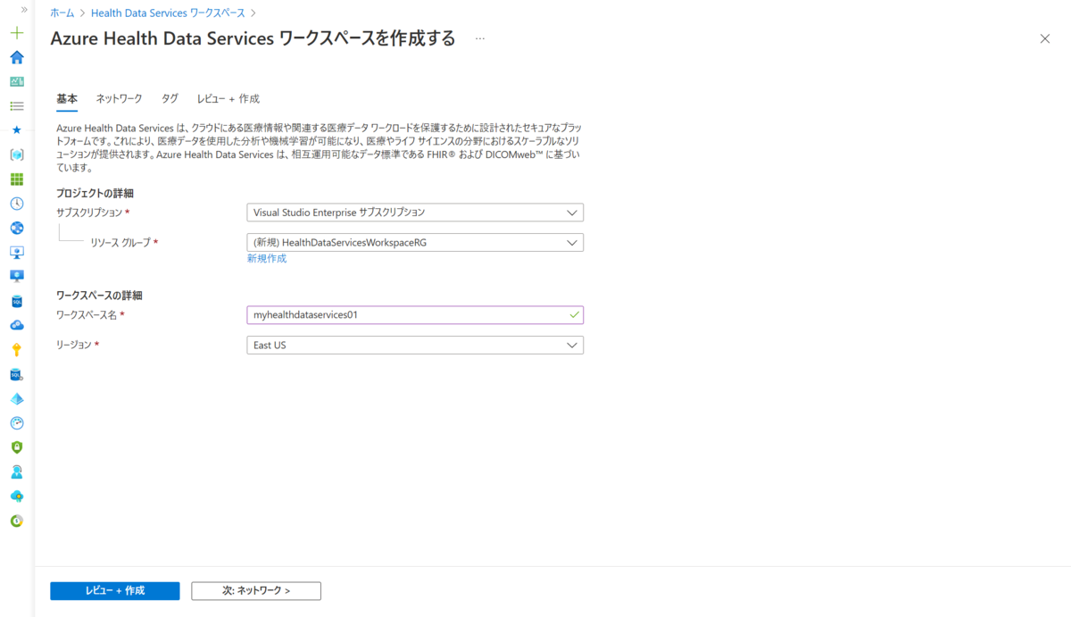Click the green plus create resource icon
1071x617 pixels.
point(16,33)
